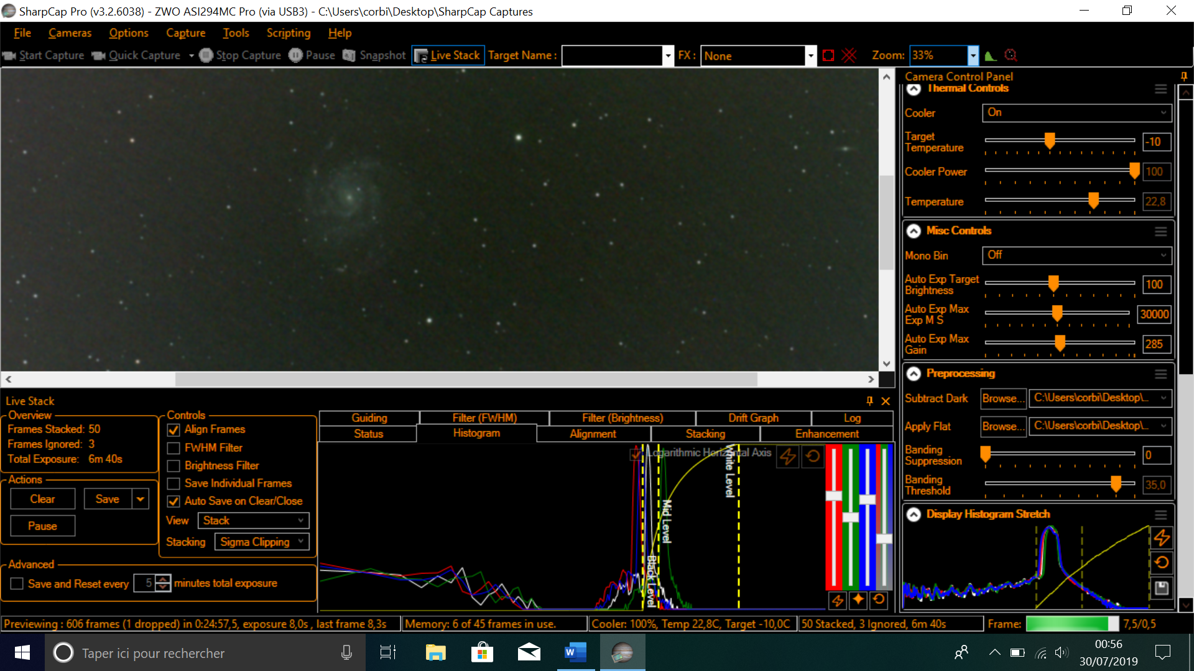Toggle Logarithmic Horizontal Axis checkbox

[636, 454]
